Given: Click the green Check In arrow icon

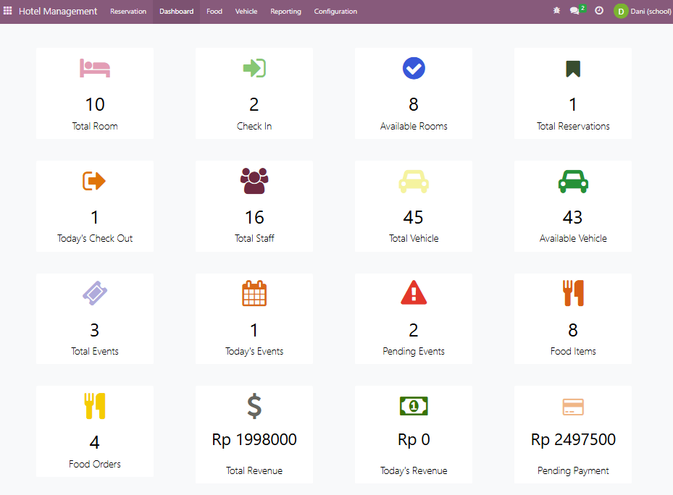Looking at the screenshot, I should pyautogui.click(x=254, y=69).
